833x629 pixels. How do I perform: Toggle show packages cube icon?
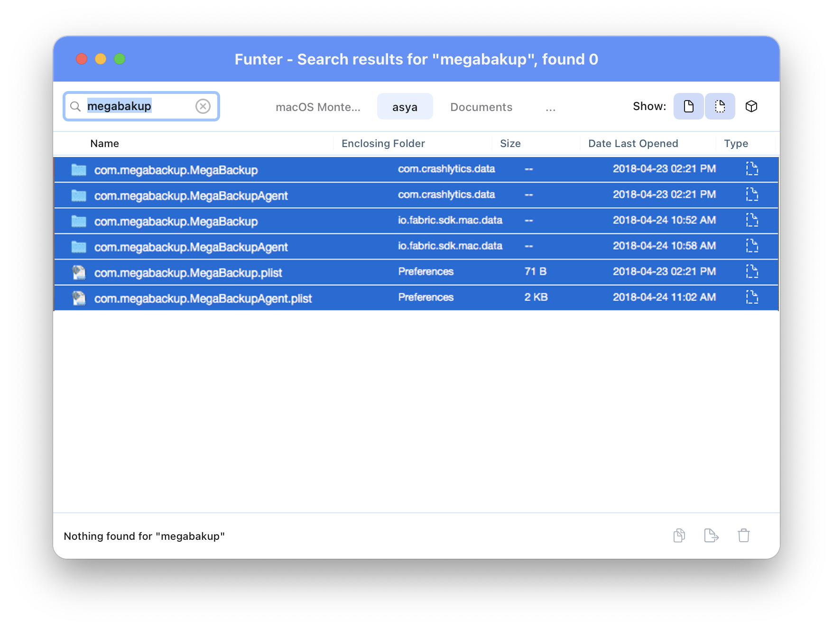click(x=751, y=106)
